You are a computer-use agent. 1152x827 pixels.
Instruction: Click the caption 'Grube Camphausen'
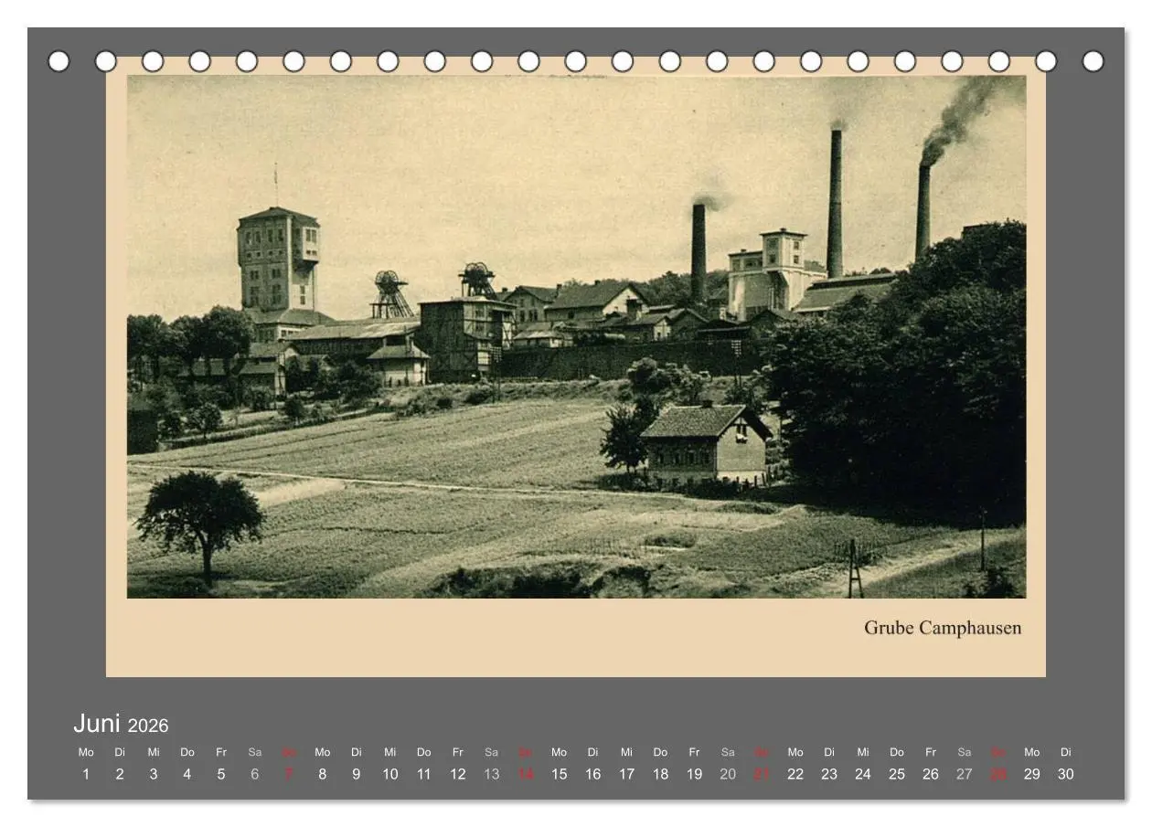(x=943, y=628)
